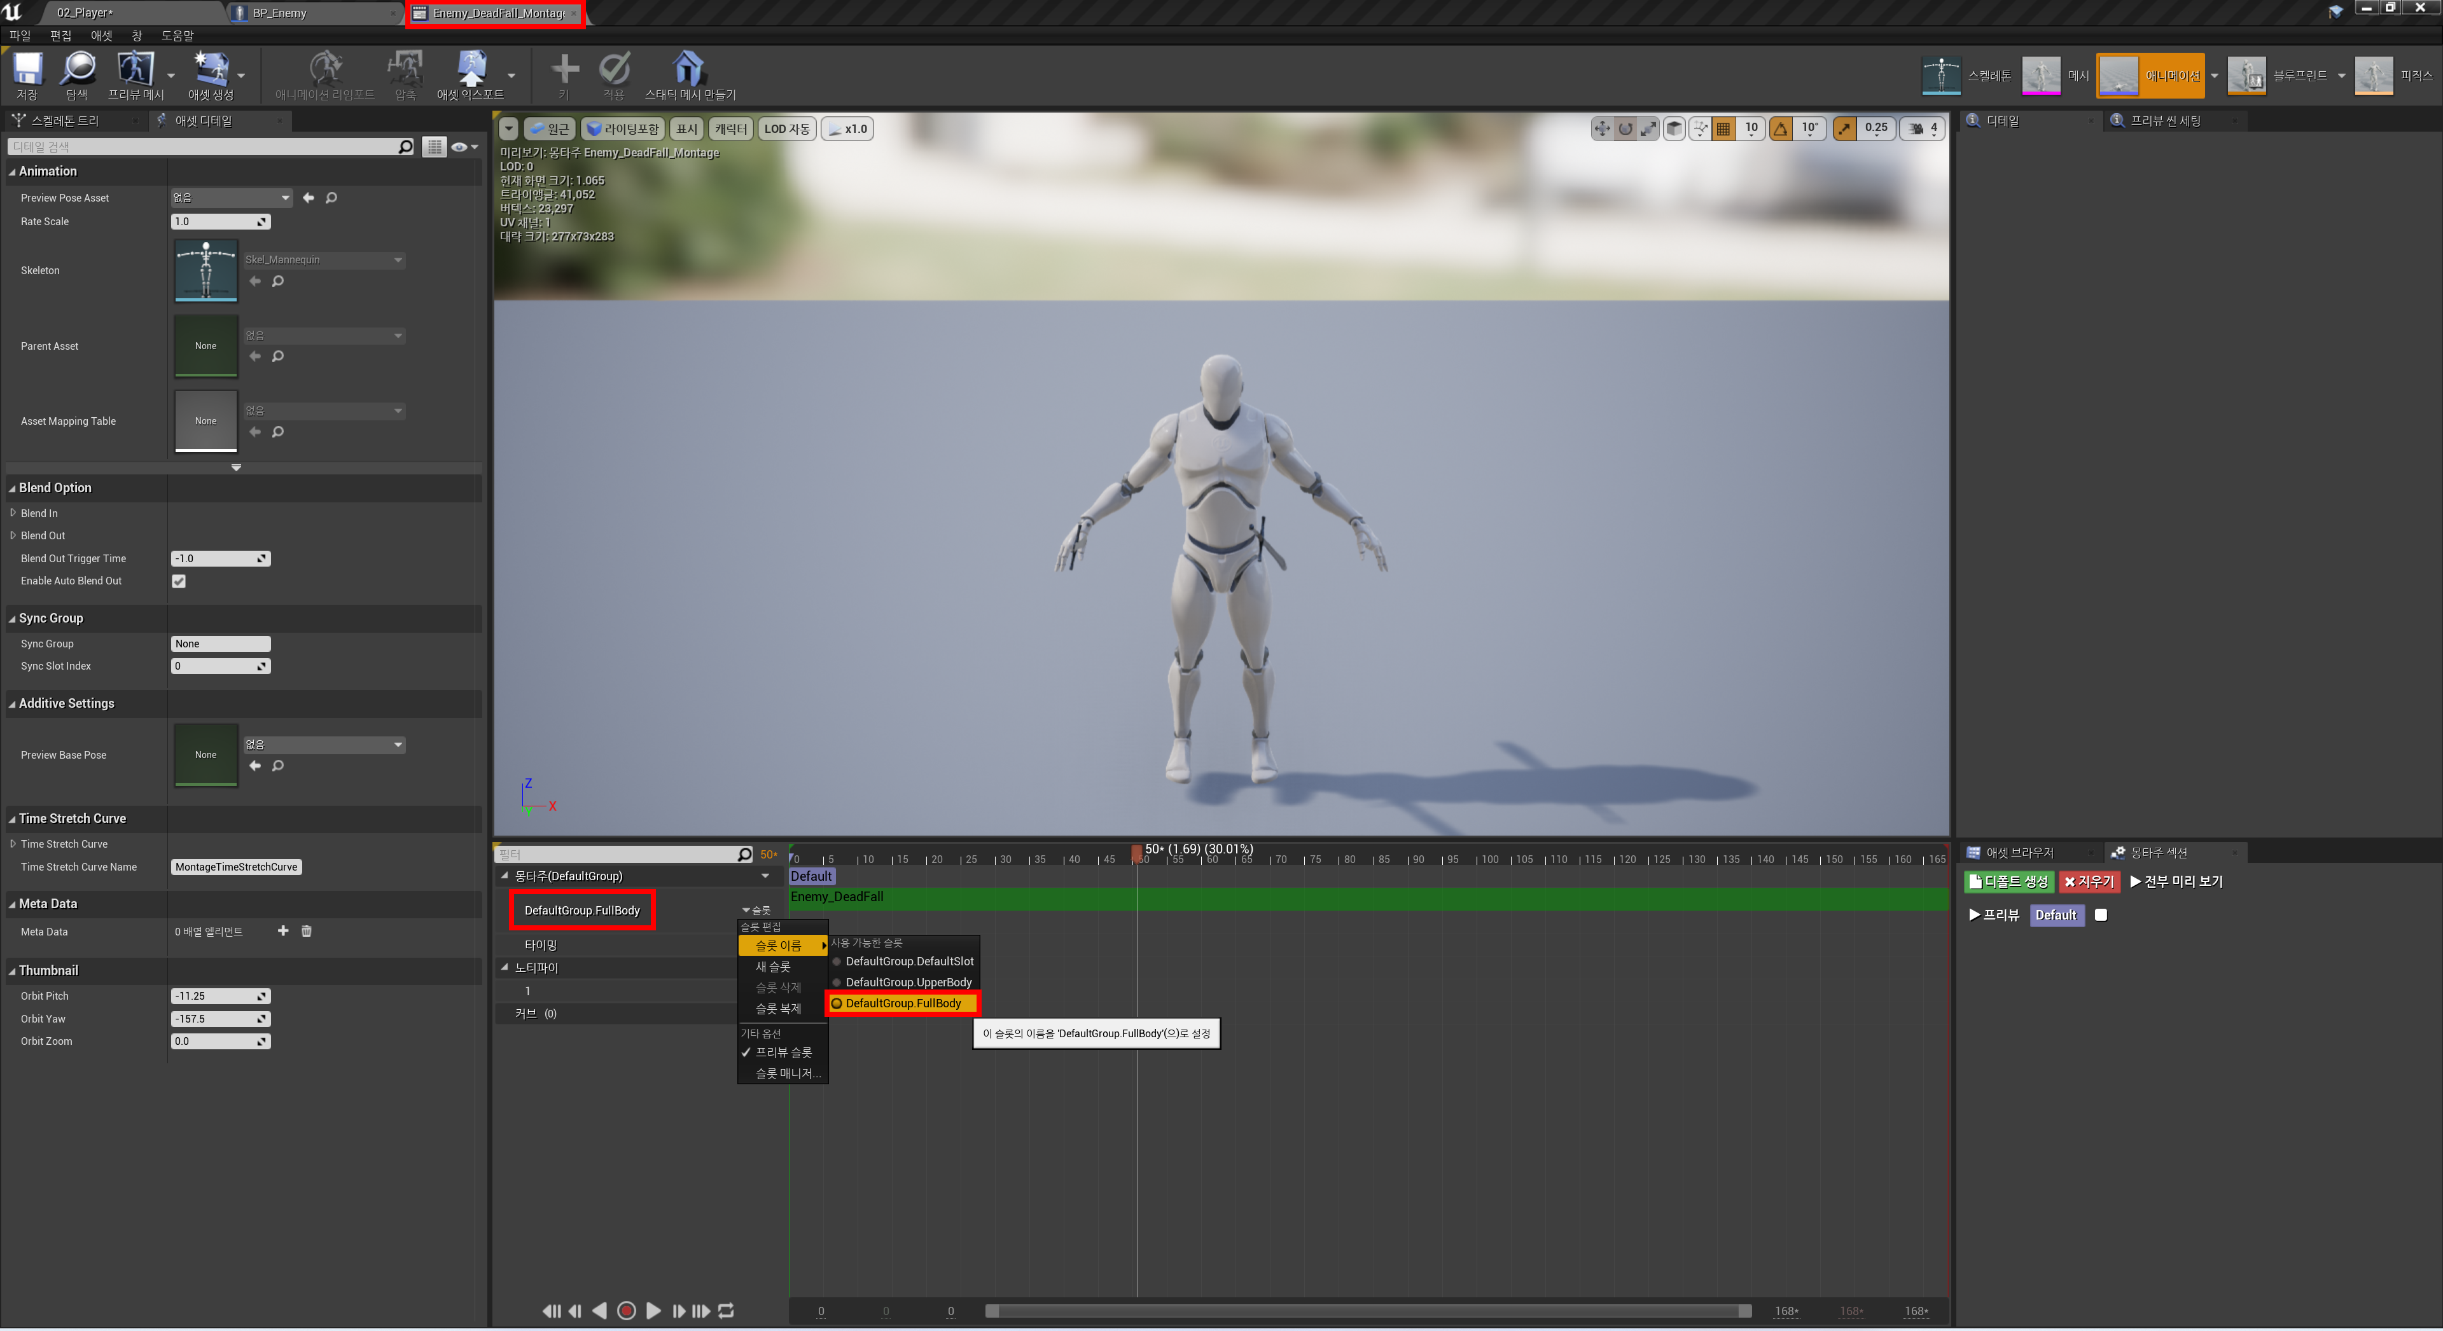Click the Save (저장) toolbar icon
Image resolution: width=2443 pixels, height=1331 pixels.
(x=27, y=75)
